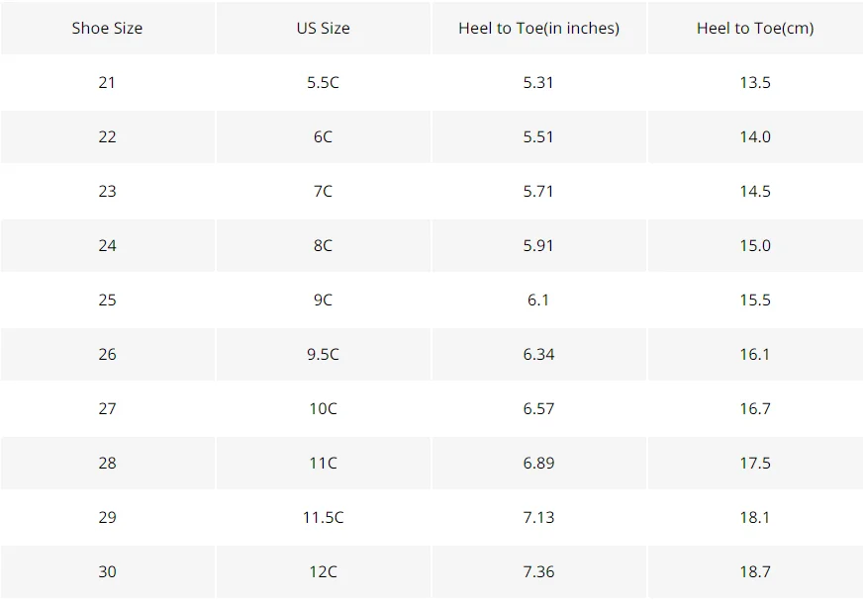The height and width of the screenshot is (600, 863).
Task: Select the 9C US size cell
Action: [323, 300]
